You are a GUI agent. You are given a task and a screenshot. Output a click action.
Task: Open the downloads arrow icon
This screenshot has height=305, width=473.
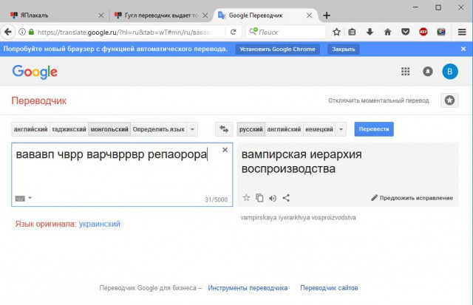[370, 32]
